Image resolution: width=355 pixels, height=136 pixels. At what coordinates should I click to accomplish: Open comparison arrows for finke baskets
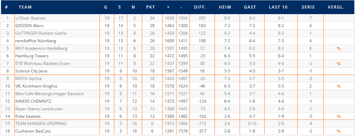tap(339, 116)
